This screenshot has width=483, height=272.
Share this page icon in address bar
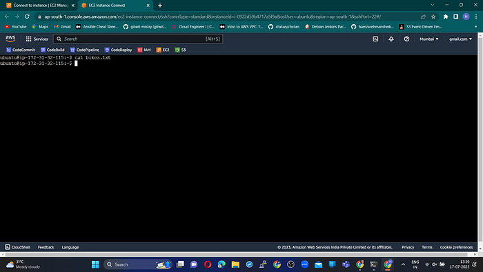423,17
